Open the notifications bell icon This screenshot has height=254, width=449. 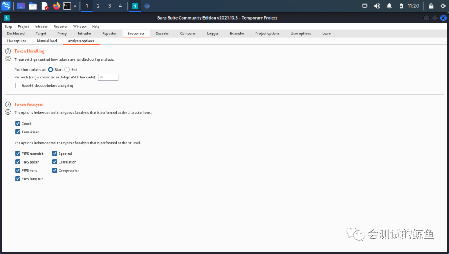click(x=390, y=6)
